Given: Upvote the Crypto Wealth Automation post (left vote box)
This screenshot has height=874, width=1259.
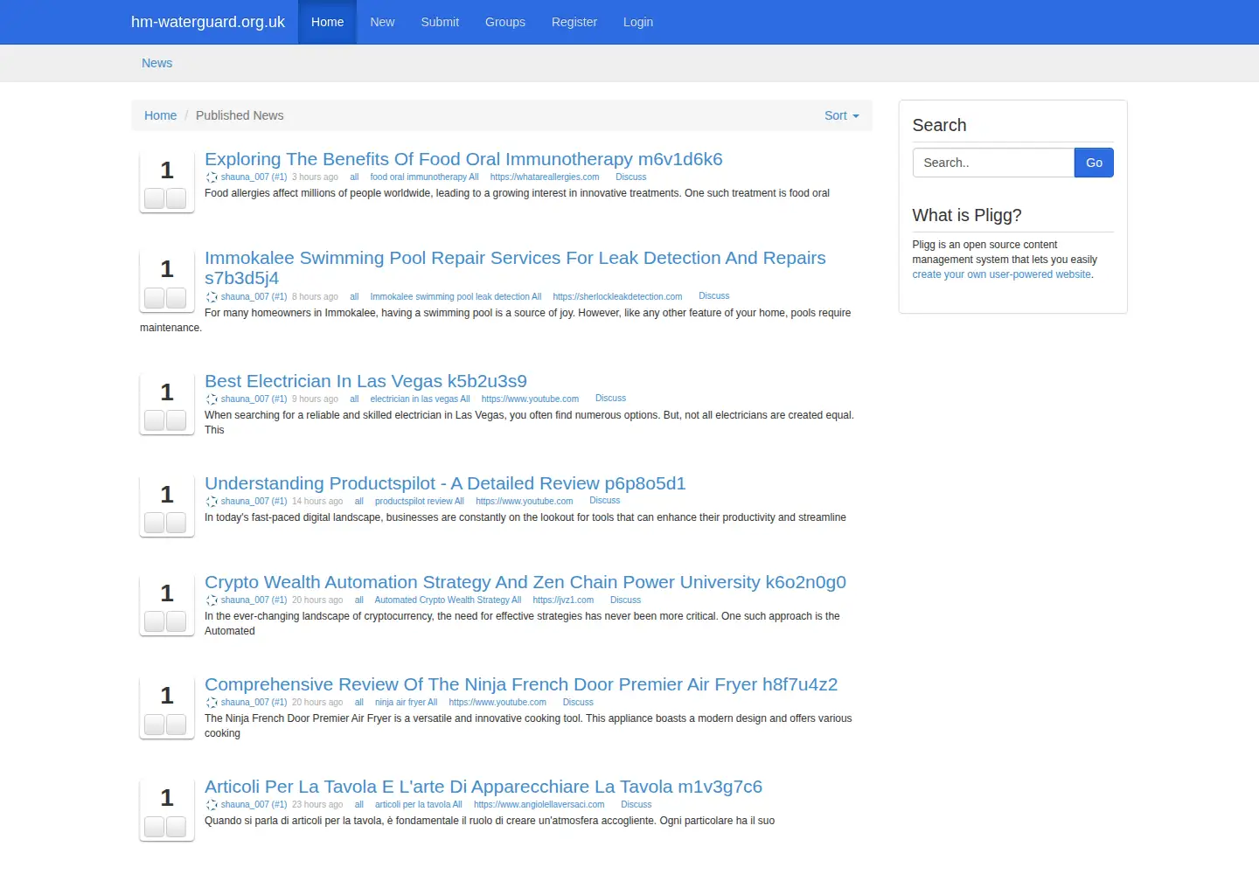Looking at the screenshot, I should pyautogui.click(x=155, y=621).
